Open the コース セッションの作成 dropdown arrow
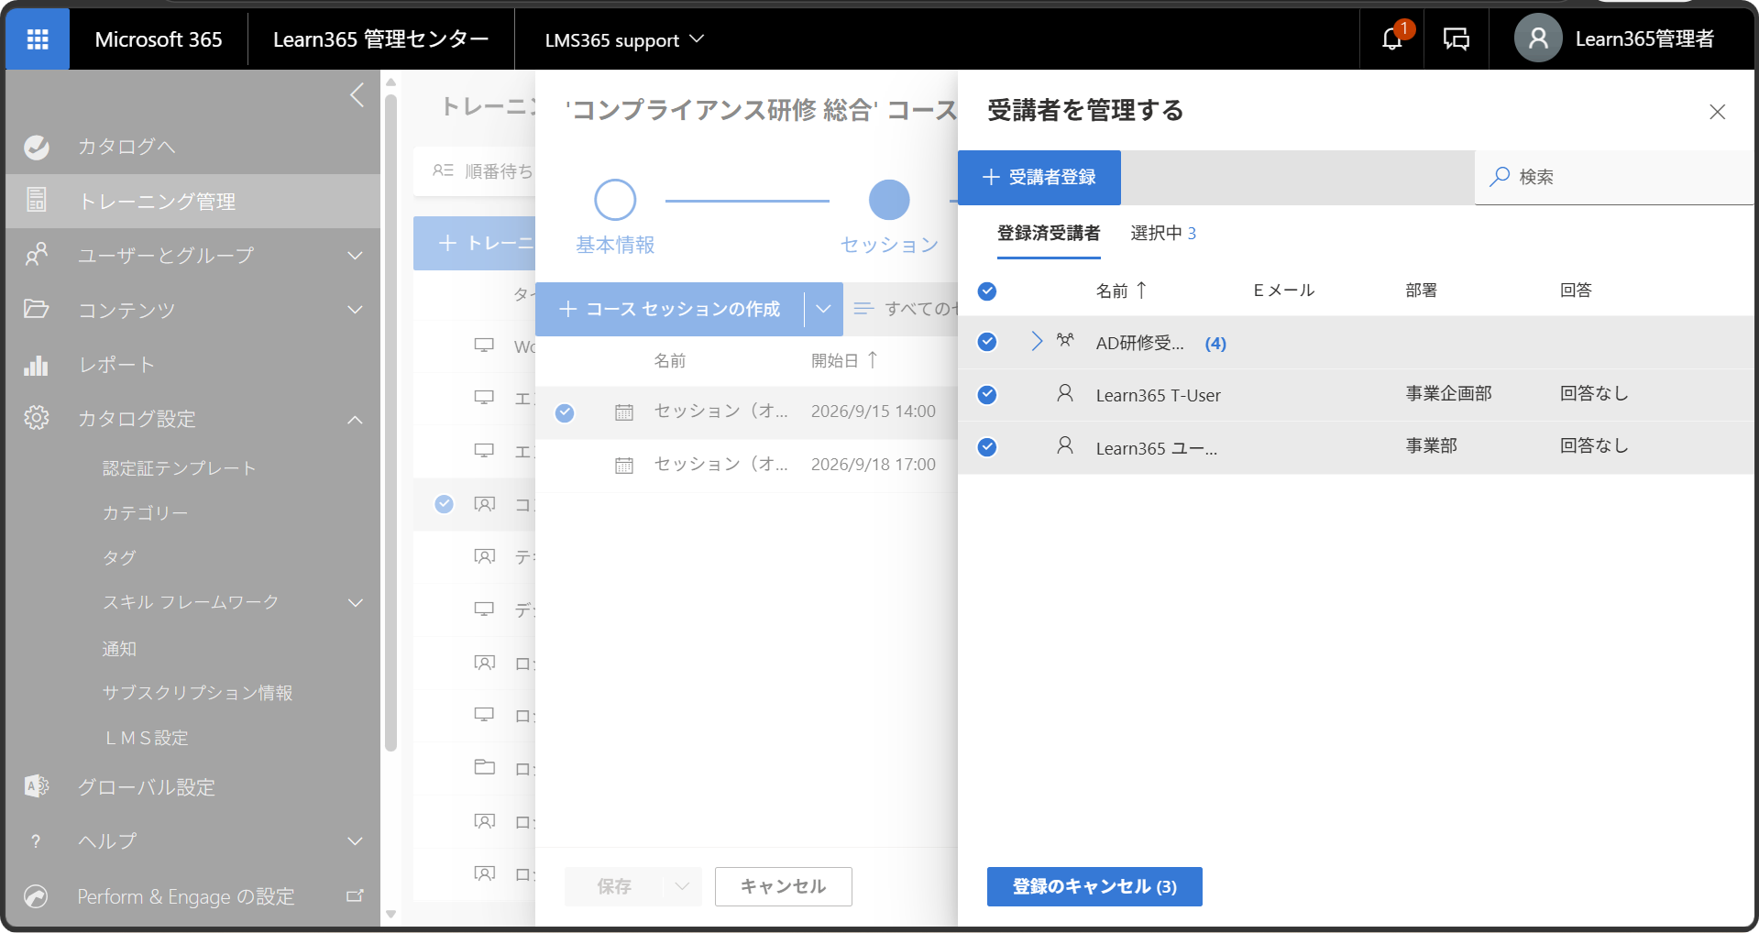1759x933 pixels. point(823,309)
